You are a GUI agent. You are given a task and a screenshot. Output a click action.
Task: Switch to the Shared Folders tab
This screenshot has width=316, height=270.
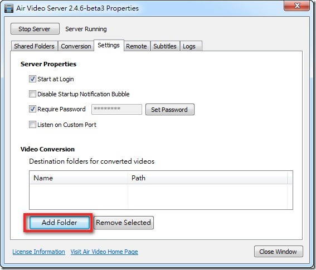click(x=34, y=46)
